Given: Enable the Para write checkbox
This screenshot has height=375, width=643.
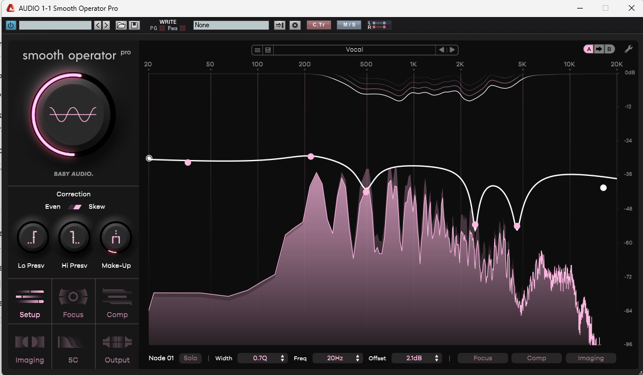Looking at the screenshot, I should [x=183, y=28].
